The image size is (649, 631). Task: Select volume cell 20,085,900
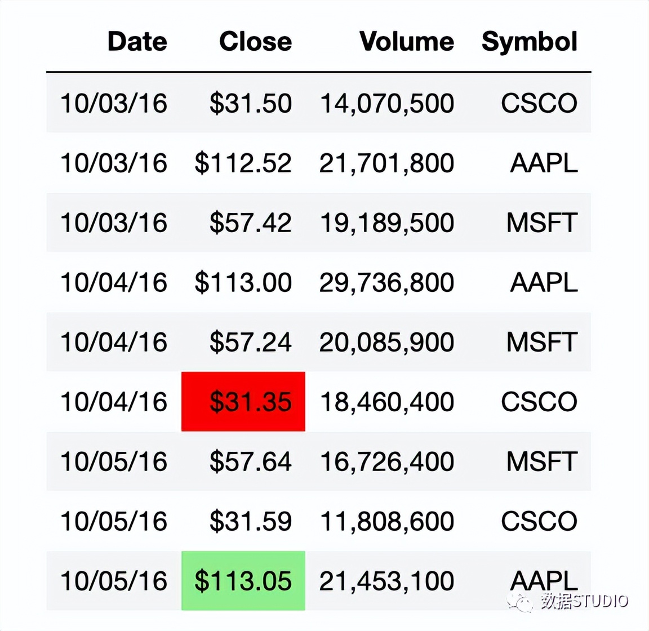click(386, 342)
